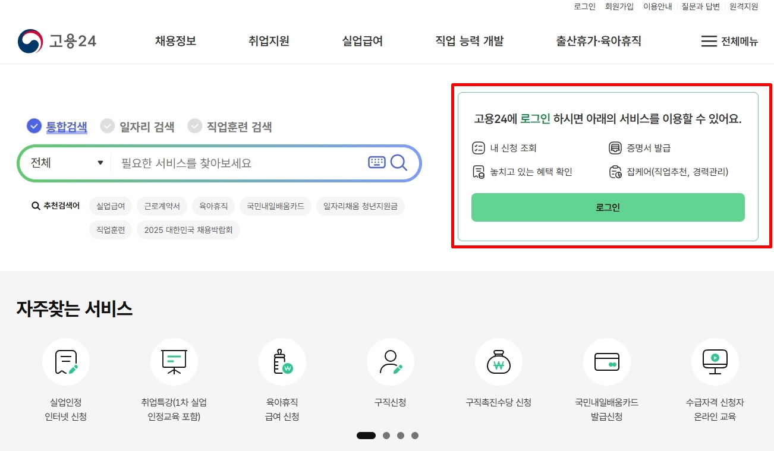This screenshot has width=774, height=451.
Task: Open 수급자격 신청자 온라인 교육 monitor icon
Action: (715, 362)
